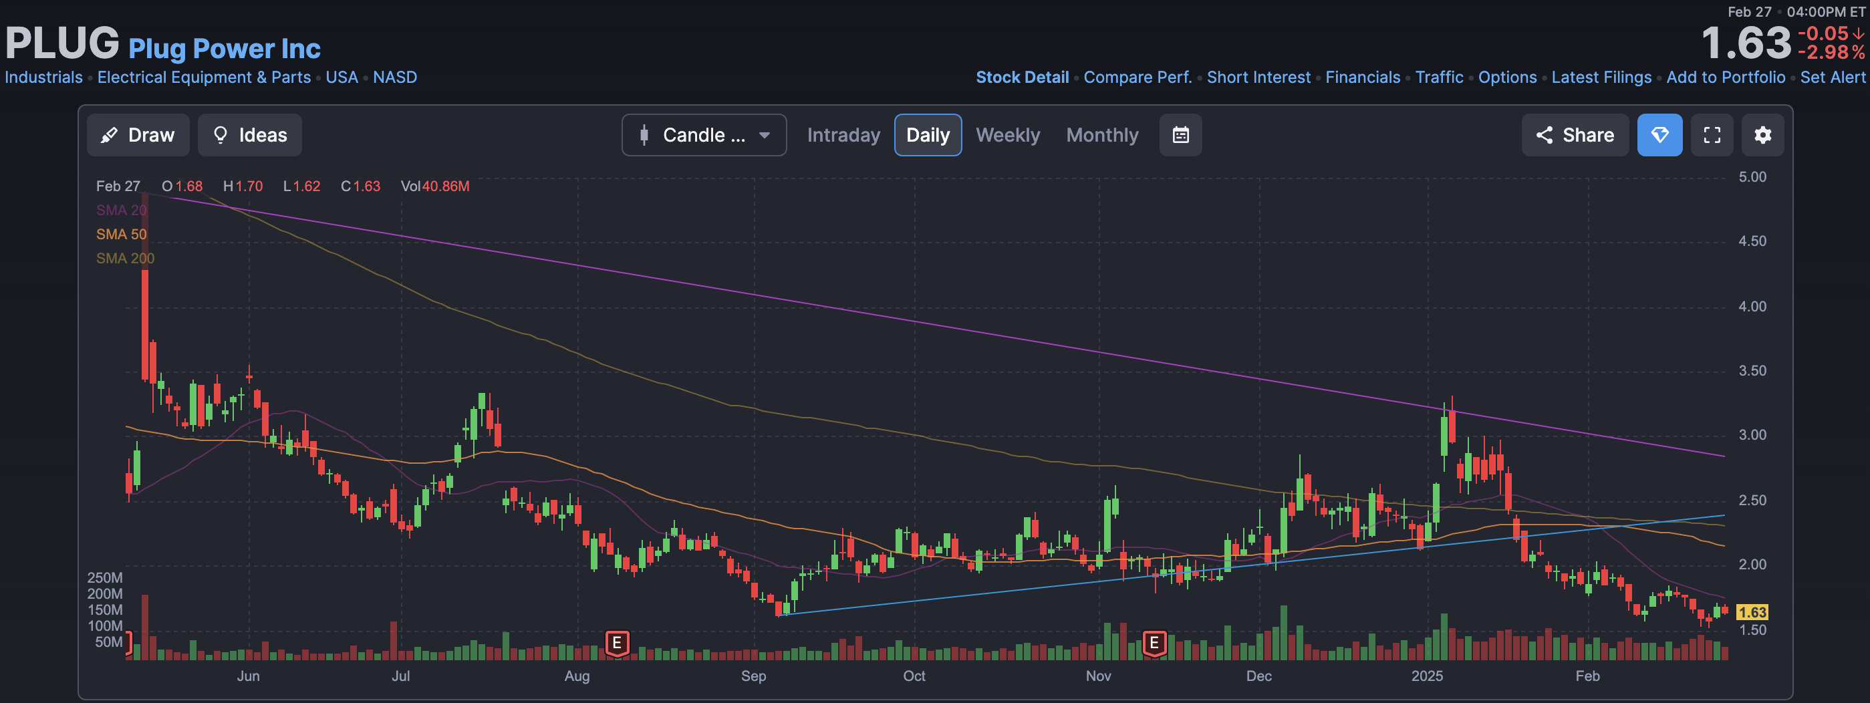The width and height of the screenshot is (1870, 703).
Task: Select the Daily timeframe
Action: [x=928, y=135]
